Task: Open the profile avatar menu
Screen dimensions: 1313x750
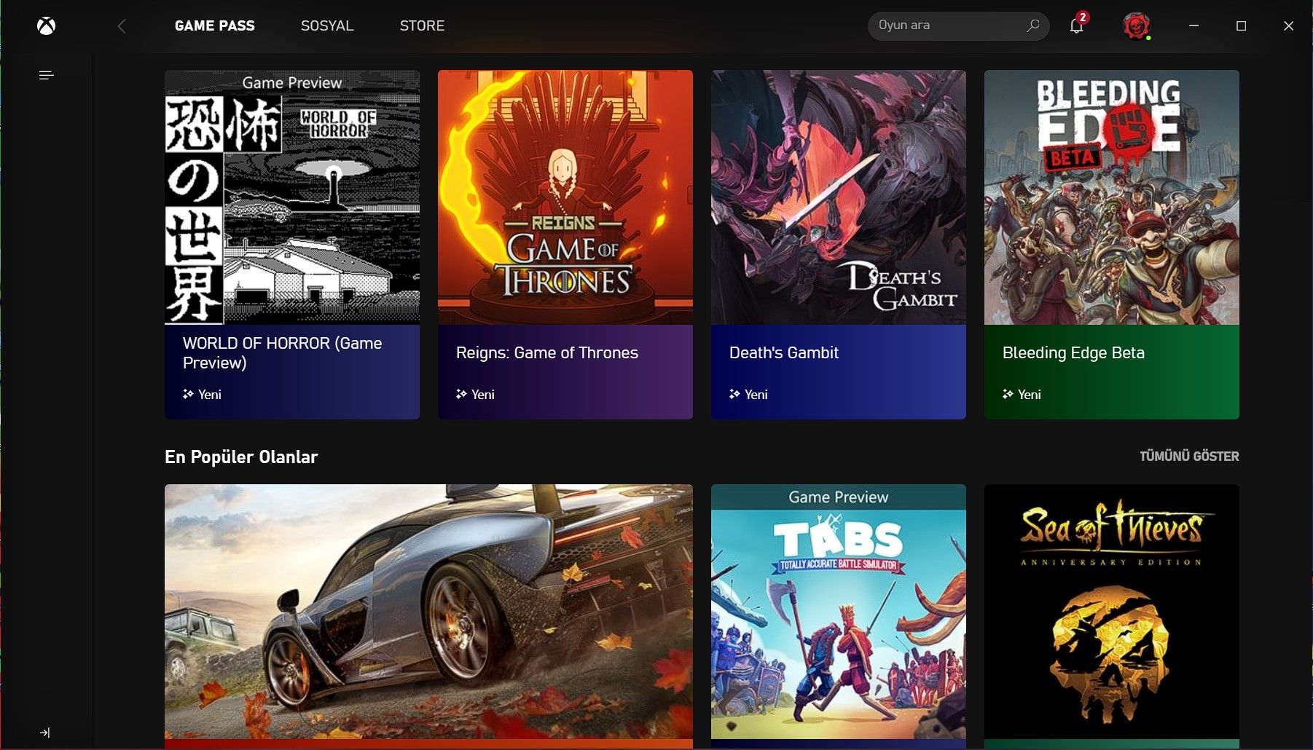Action: coord(1136,26)
